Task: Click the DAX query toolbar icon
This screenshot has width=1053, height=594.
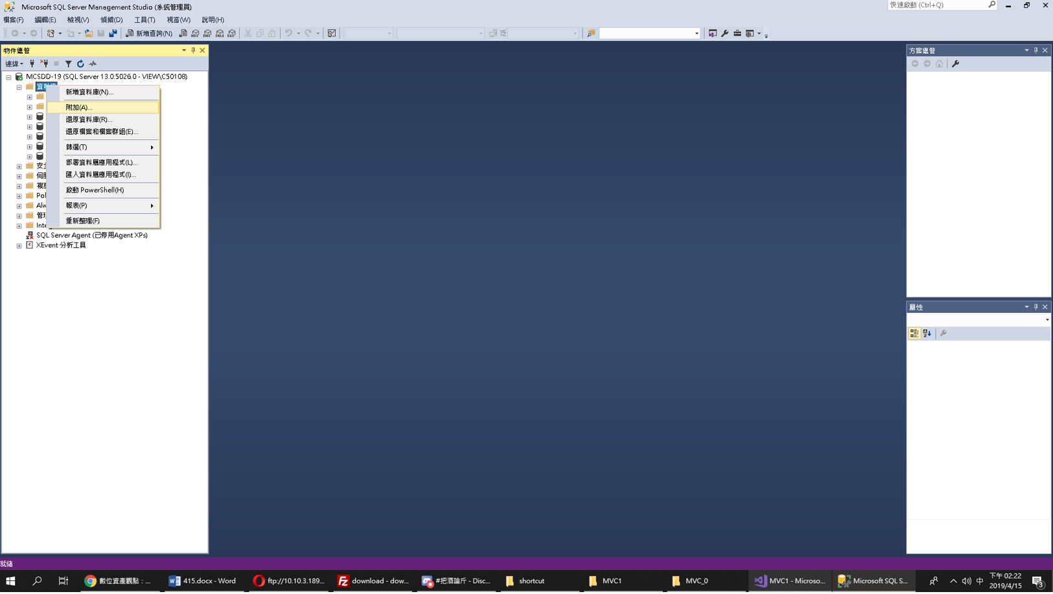Action: pos(231,33)
